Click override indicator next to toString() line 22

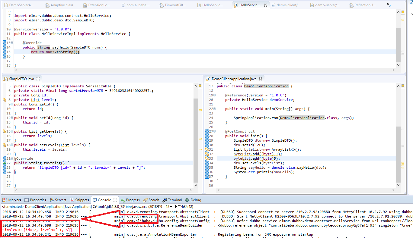[x=4, y=163]
